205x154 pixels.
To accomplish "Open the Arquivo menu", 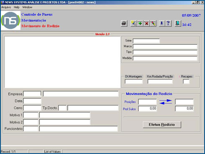I will click(x=6, y=7).
